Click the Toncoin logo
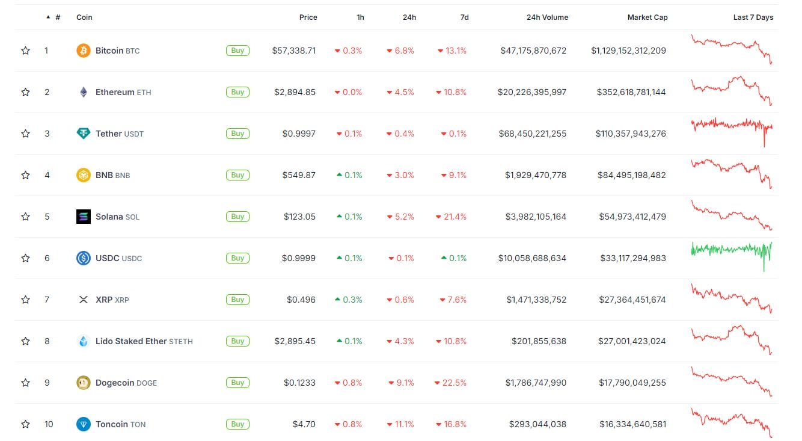The height and width of the screenshot is (441, 802). 84,424
